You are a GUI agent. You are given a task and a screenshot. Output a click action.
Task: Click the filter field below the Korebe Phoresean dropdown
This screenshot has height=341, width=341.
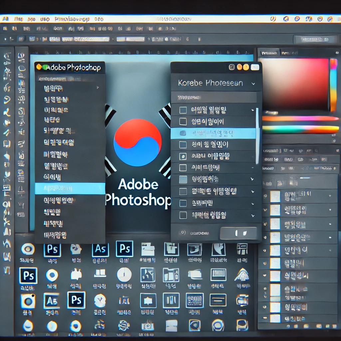(214, 98)
